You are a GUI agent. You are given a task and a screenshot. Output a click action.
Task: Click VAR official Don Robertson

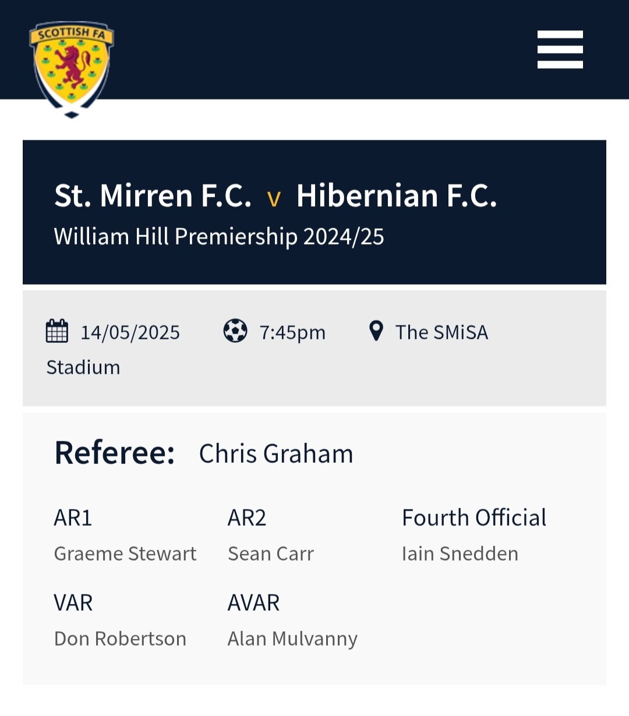(120, 639)
